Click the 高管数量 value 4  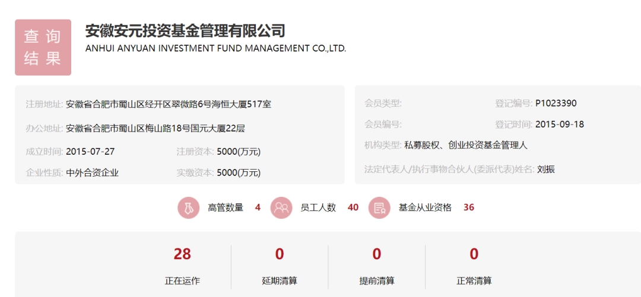tap(258, 207)
